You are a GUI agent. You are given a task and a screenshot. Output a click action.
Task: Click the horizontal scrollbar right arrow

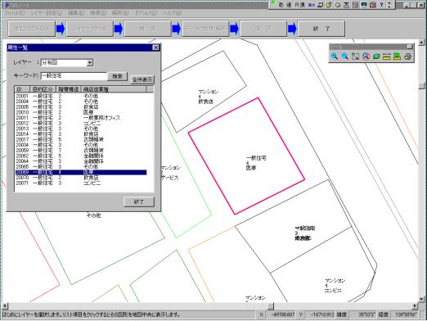click(x=415, y=306)
